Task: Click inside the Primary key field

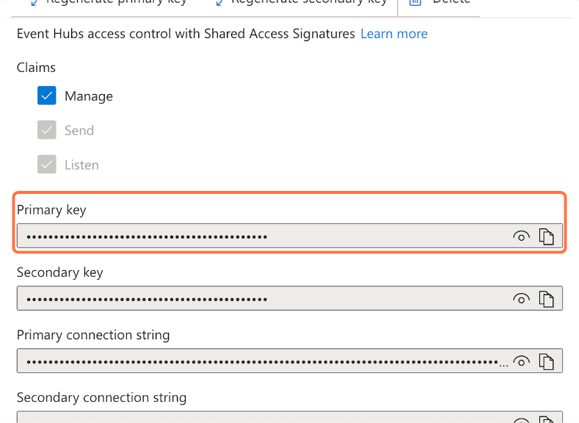Action: (264, 236)
